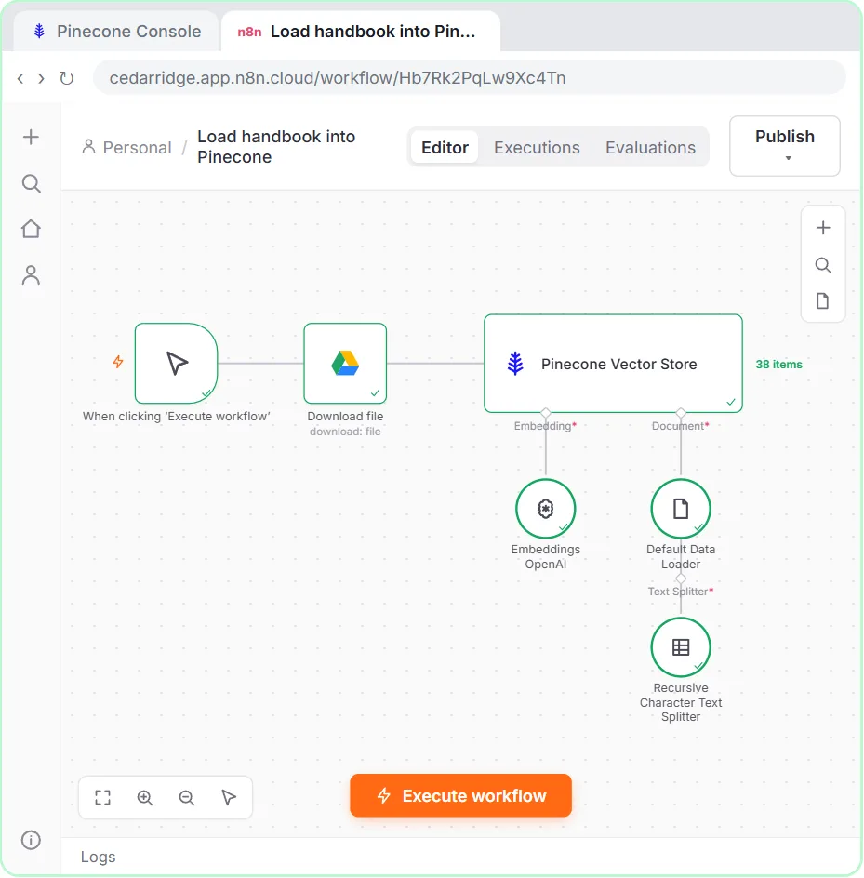Image resolution: width=864 pixels, height=878 pixels.
Task: Fit the workflow to view
Action: pos(102,797)
